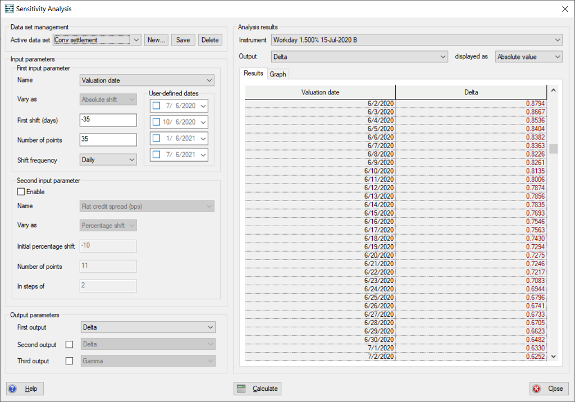The width and height of the screenshot is (575, 402).
Task: Click the Valuation date column header
Action: click(320, 93)
